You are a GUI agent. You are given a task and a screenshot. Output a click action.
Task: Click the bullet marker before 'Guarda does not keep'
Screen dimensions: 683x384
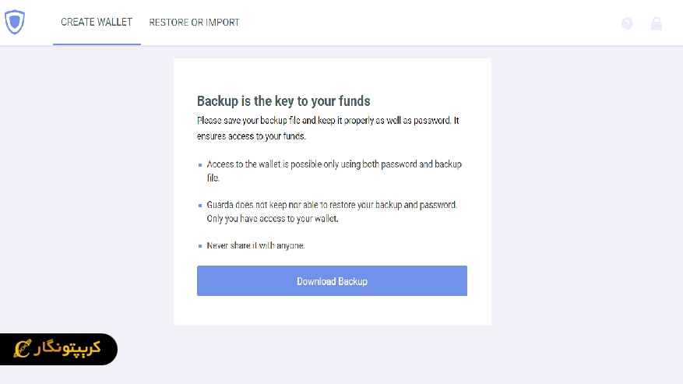coord(200,205)
